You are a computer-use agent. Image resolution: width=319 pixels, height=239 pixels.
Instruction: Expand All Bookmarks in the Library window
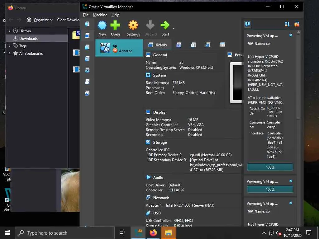(x=9, y=54)
